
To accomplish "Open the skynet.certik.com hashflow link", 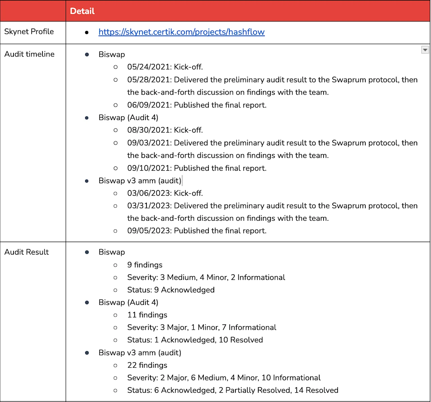I will 181,32.
